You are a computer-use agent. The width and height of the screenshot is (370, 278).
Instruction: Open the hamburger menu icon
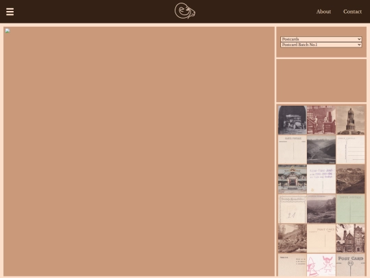[10, 12]
